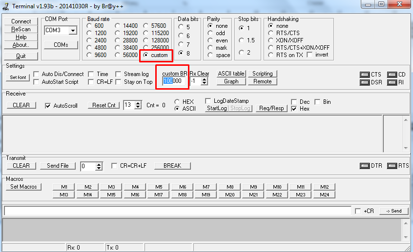Click Send File
413x252 pixels.
(x=58, y=166)
